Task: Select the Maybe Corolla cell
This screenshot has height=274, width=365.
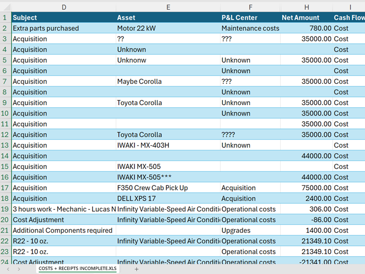Action: point(168,81)
